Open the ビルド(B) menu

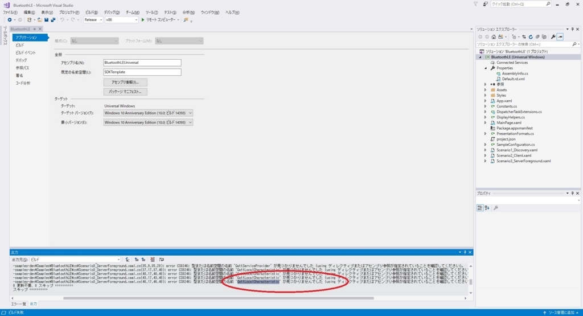click(92, 13)
